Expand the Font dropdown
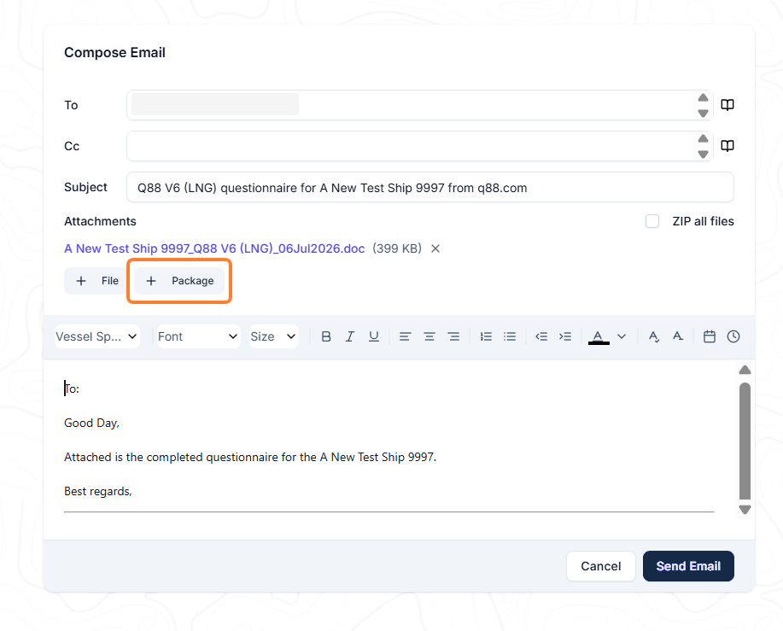This screenshot has height=631, width=783. 199,336
